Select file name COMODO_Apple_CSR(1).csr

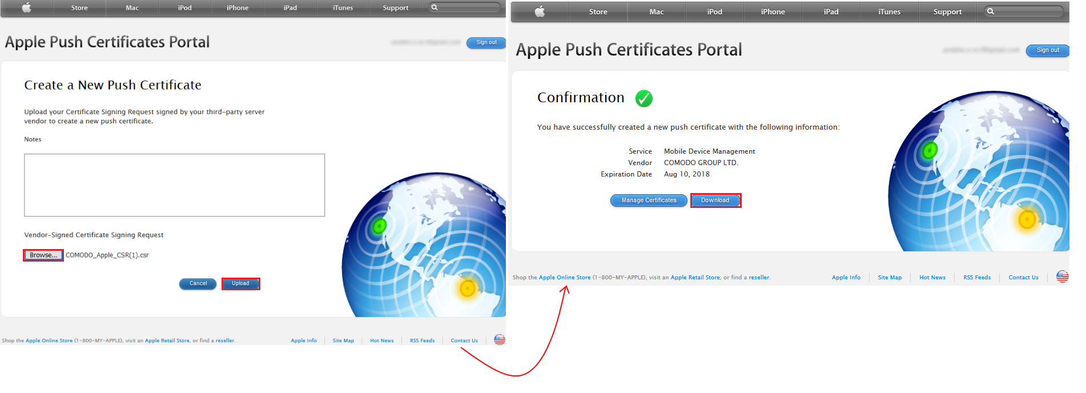click(x=107, y=255)
